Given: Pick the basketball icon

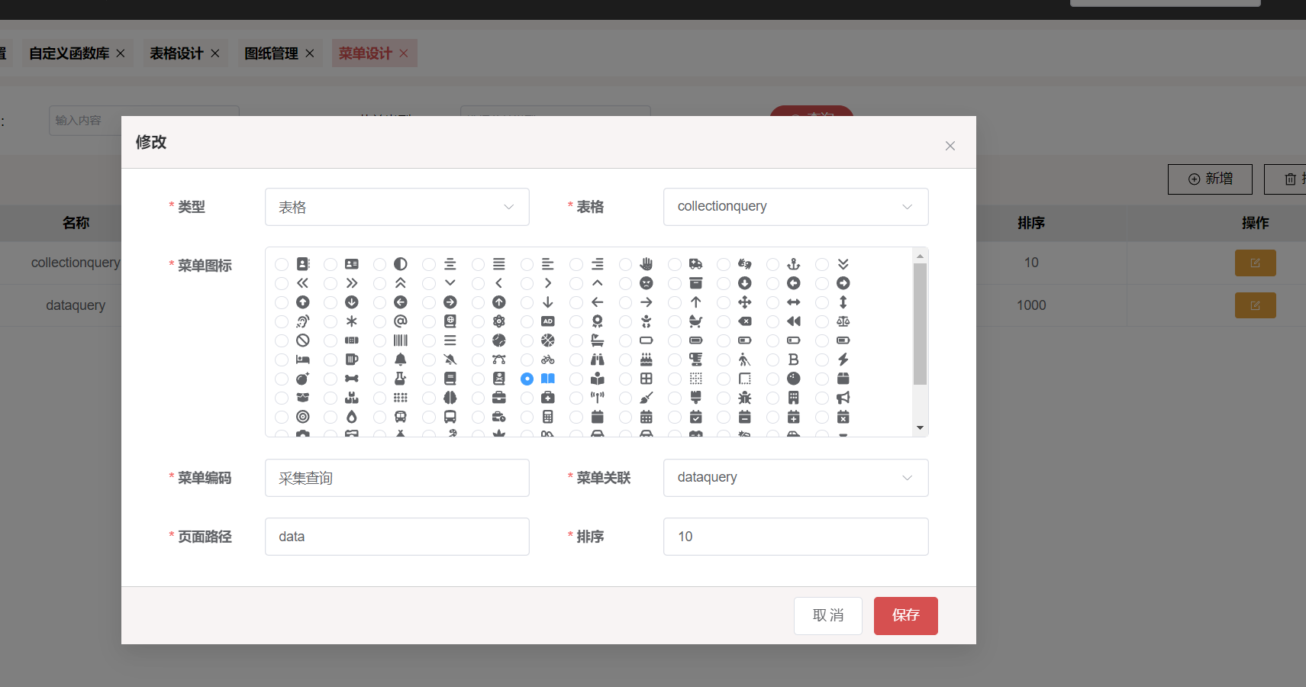Looking at the screenshot, I should coord(548,340).
